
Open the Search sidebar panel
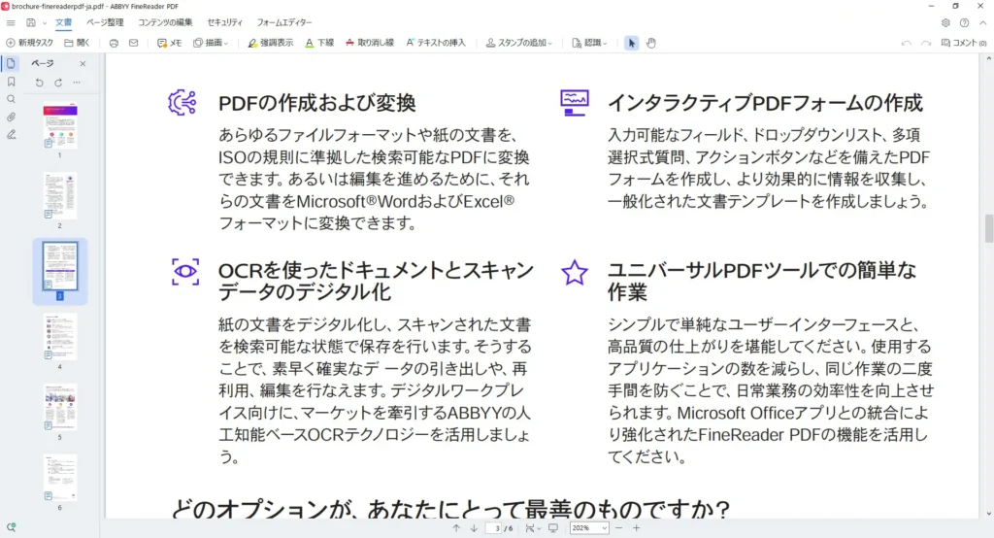coord(11,100)
